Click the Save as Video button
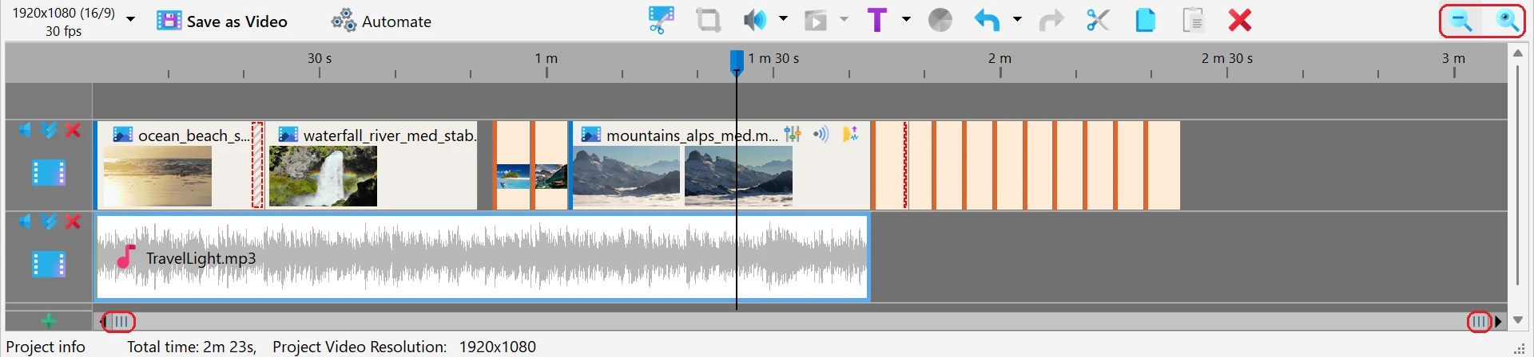This screenshot has height=357, width=1534. 222,22
